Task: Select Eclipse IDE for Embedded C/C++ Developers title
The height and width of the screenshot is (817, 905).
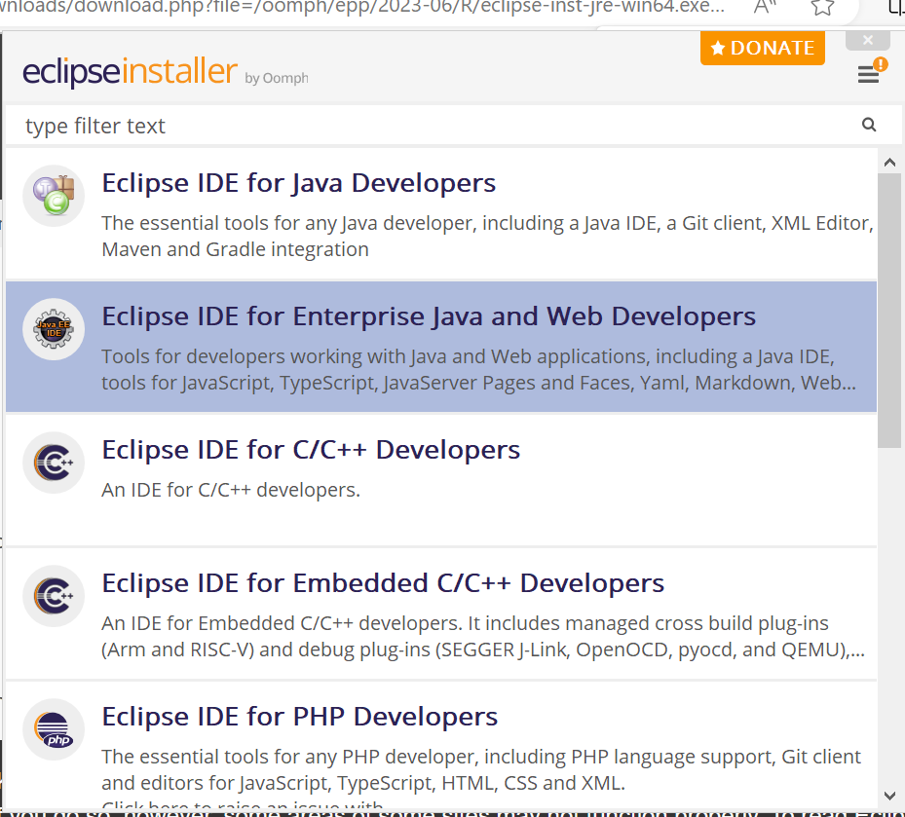Action: coord(383,583)
